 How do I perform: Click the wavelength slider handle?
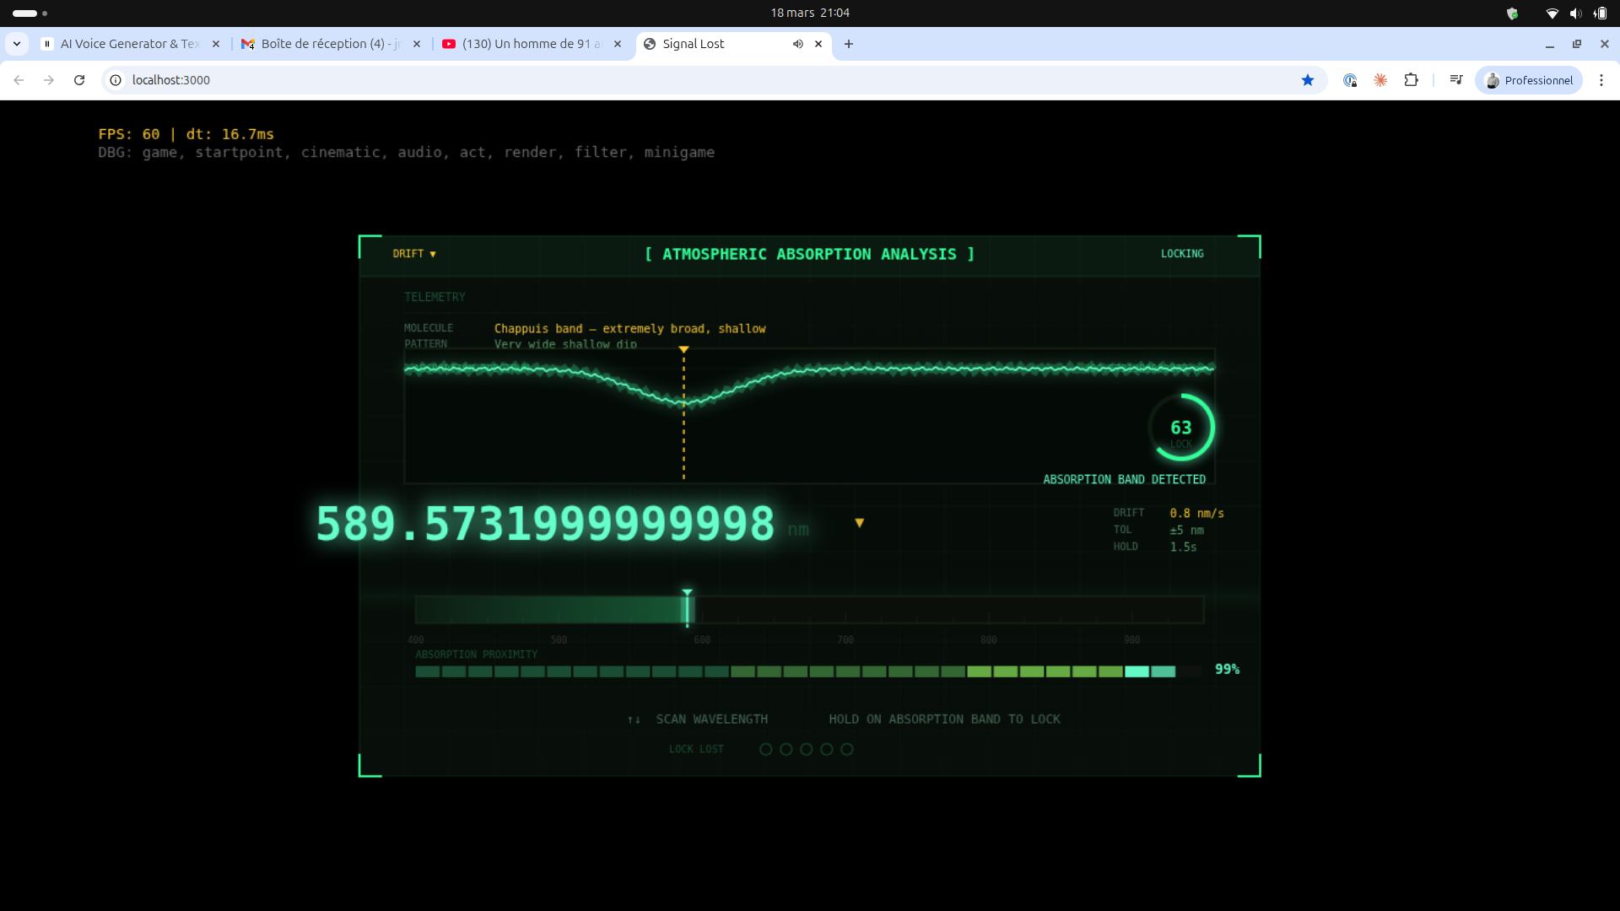click(688, 609)
